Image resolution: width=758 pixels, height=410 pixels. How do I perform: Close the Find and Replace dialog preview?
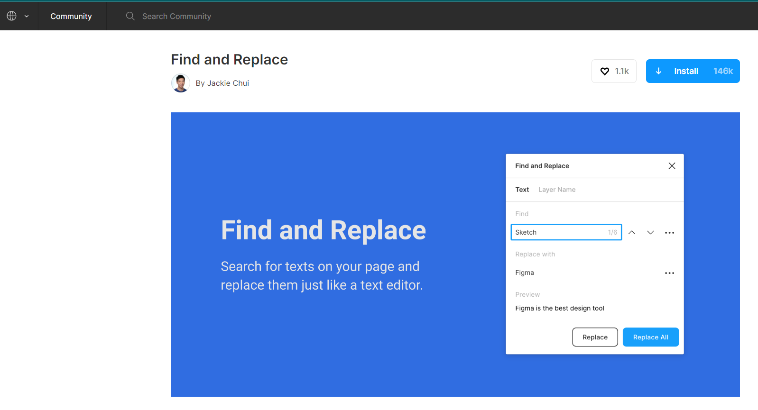[x=672, y=166]
